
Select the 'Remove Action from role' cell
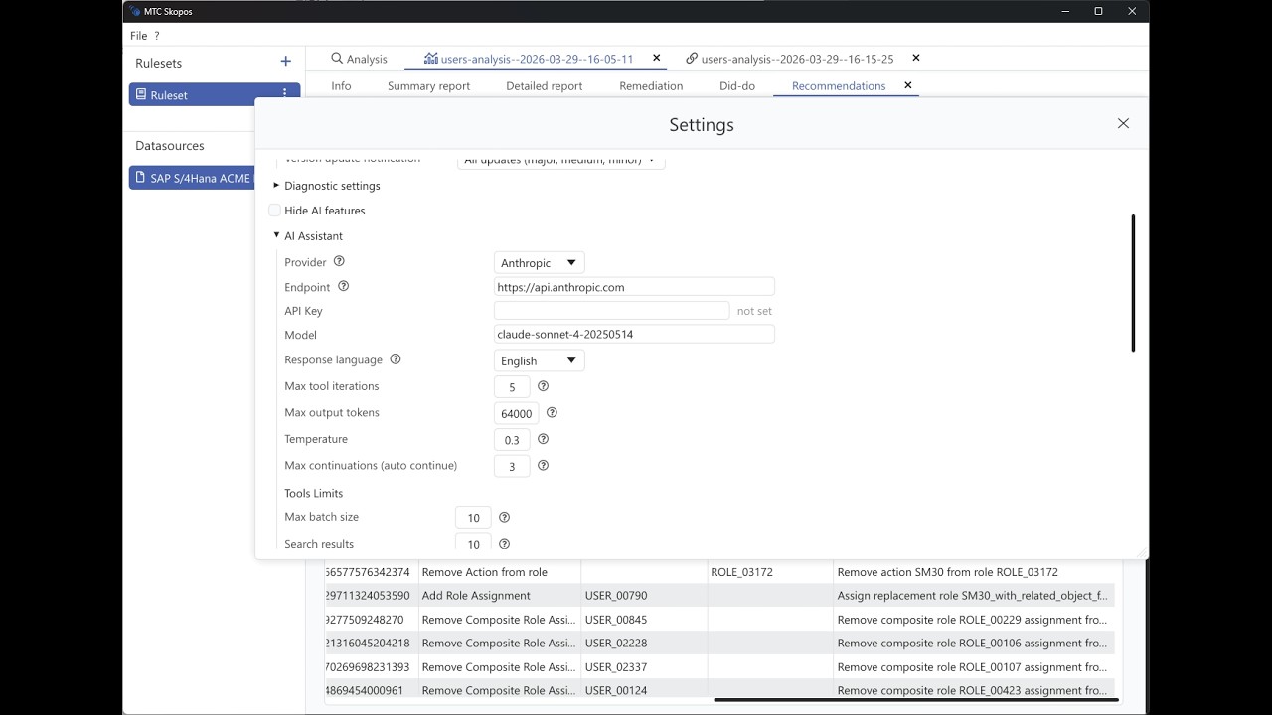[x=499, y=572]
